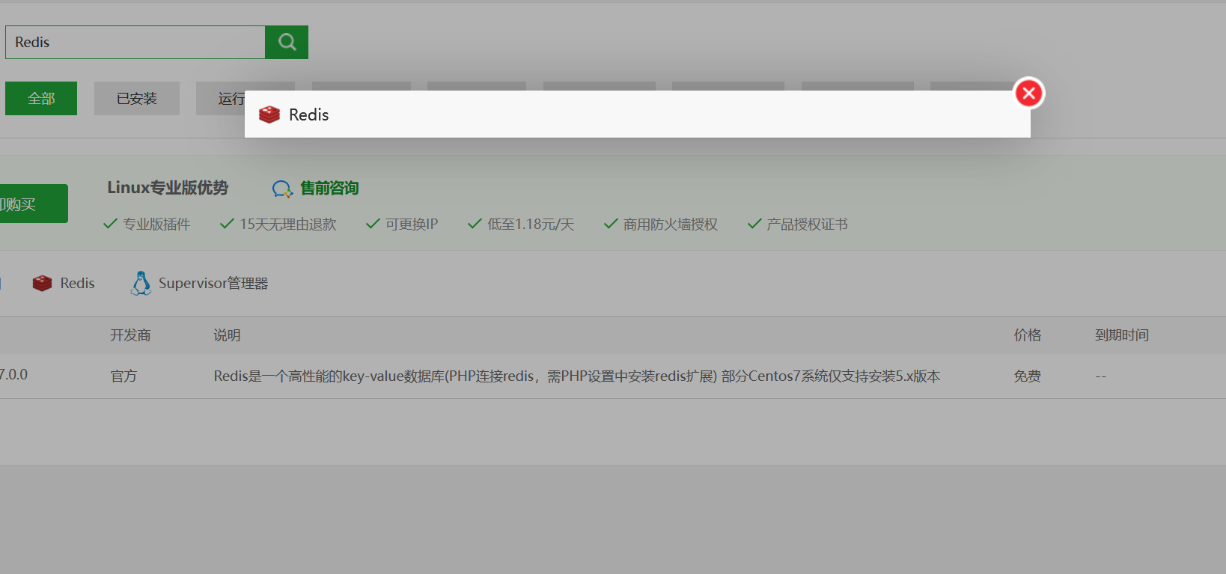Click the 7.0.0 version text

[13, 374]
